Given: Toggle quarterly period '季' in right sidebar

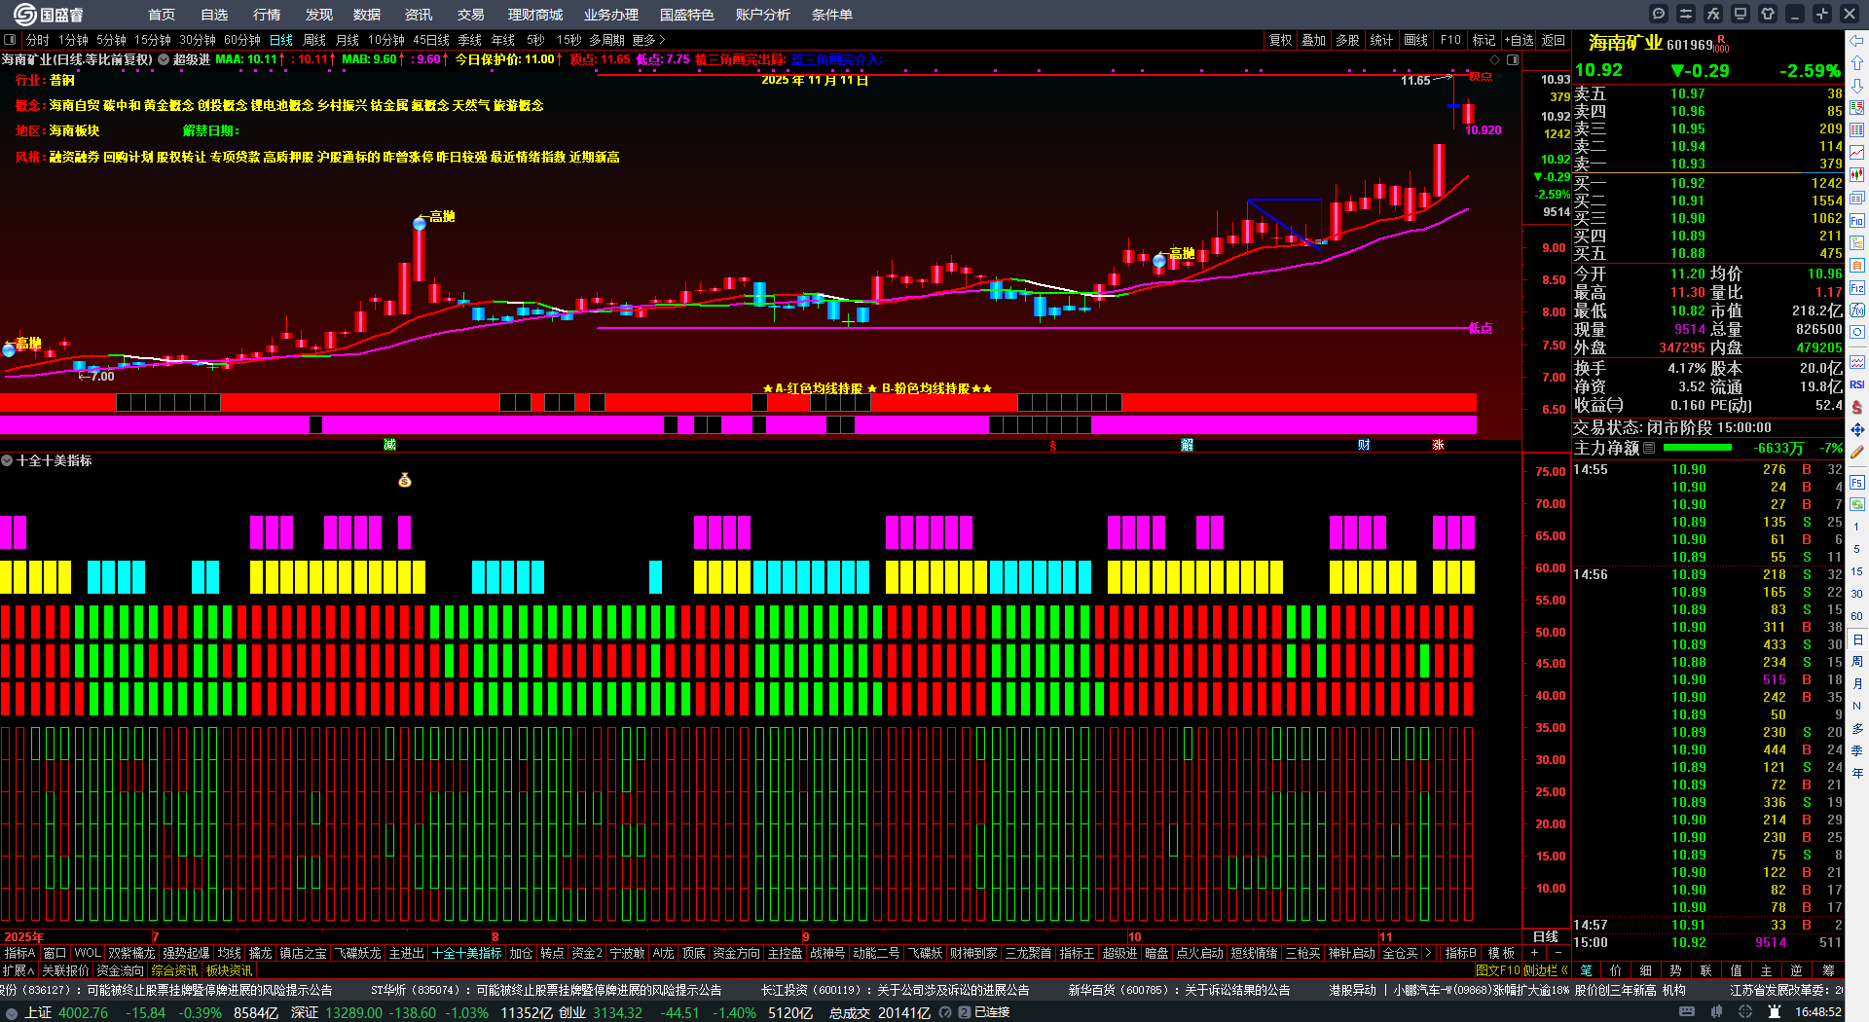Looking at the screenshot, I should pyautogui.click(x=1857, y=750).
